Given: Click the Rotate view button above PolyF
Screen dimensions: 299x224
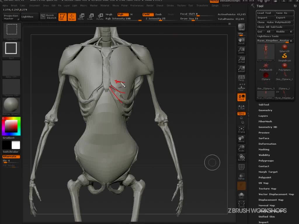Looking at the screenshot, I should point(241,158).
